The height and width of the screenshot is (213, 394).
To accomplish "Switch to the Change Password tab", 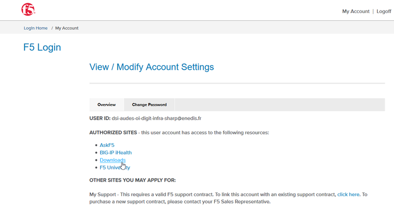I will point(149,104).
